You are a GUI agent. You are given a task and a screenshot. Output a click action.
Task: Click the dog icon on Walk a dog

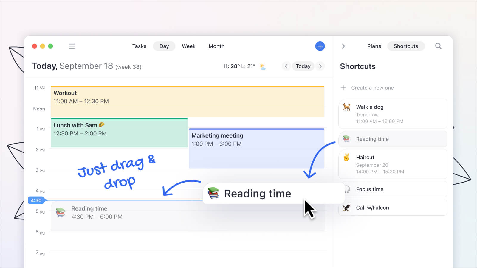[x=346, y=107]
